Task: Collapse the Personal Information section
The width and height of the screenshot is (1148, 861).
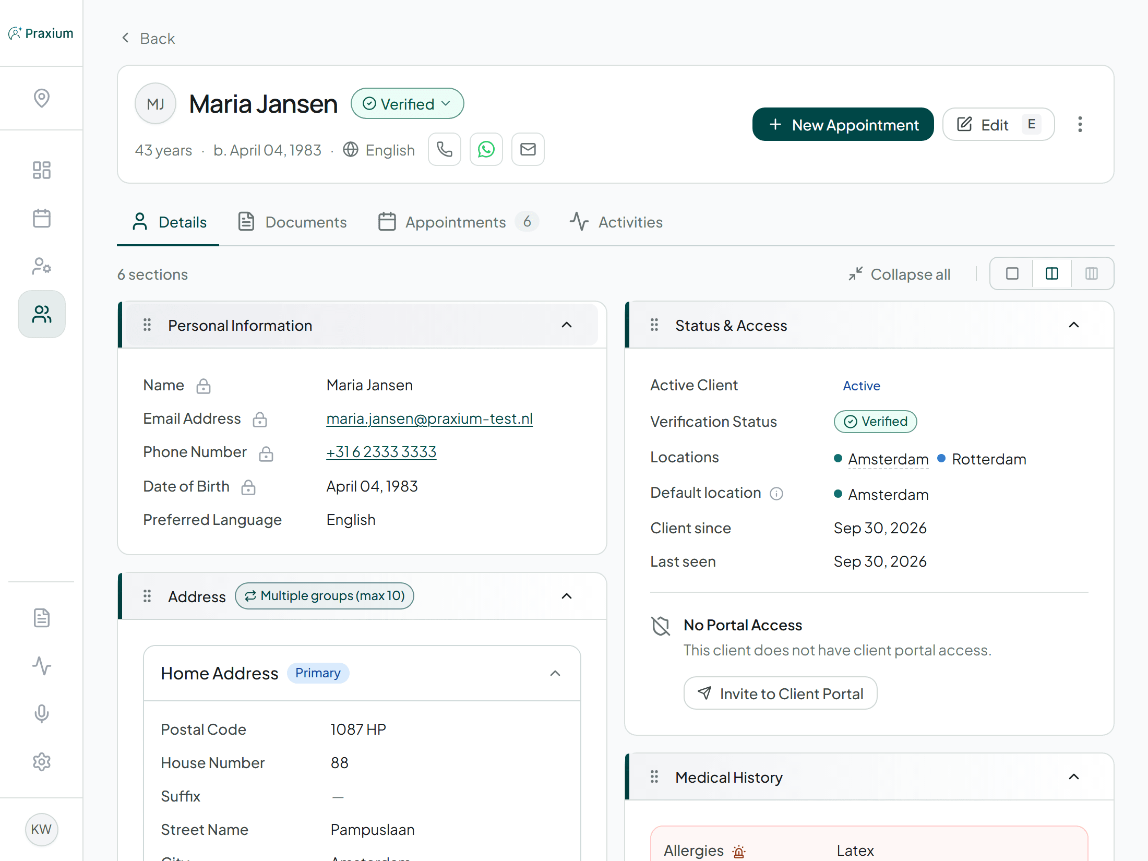Action: point(567,325)
